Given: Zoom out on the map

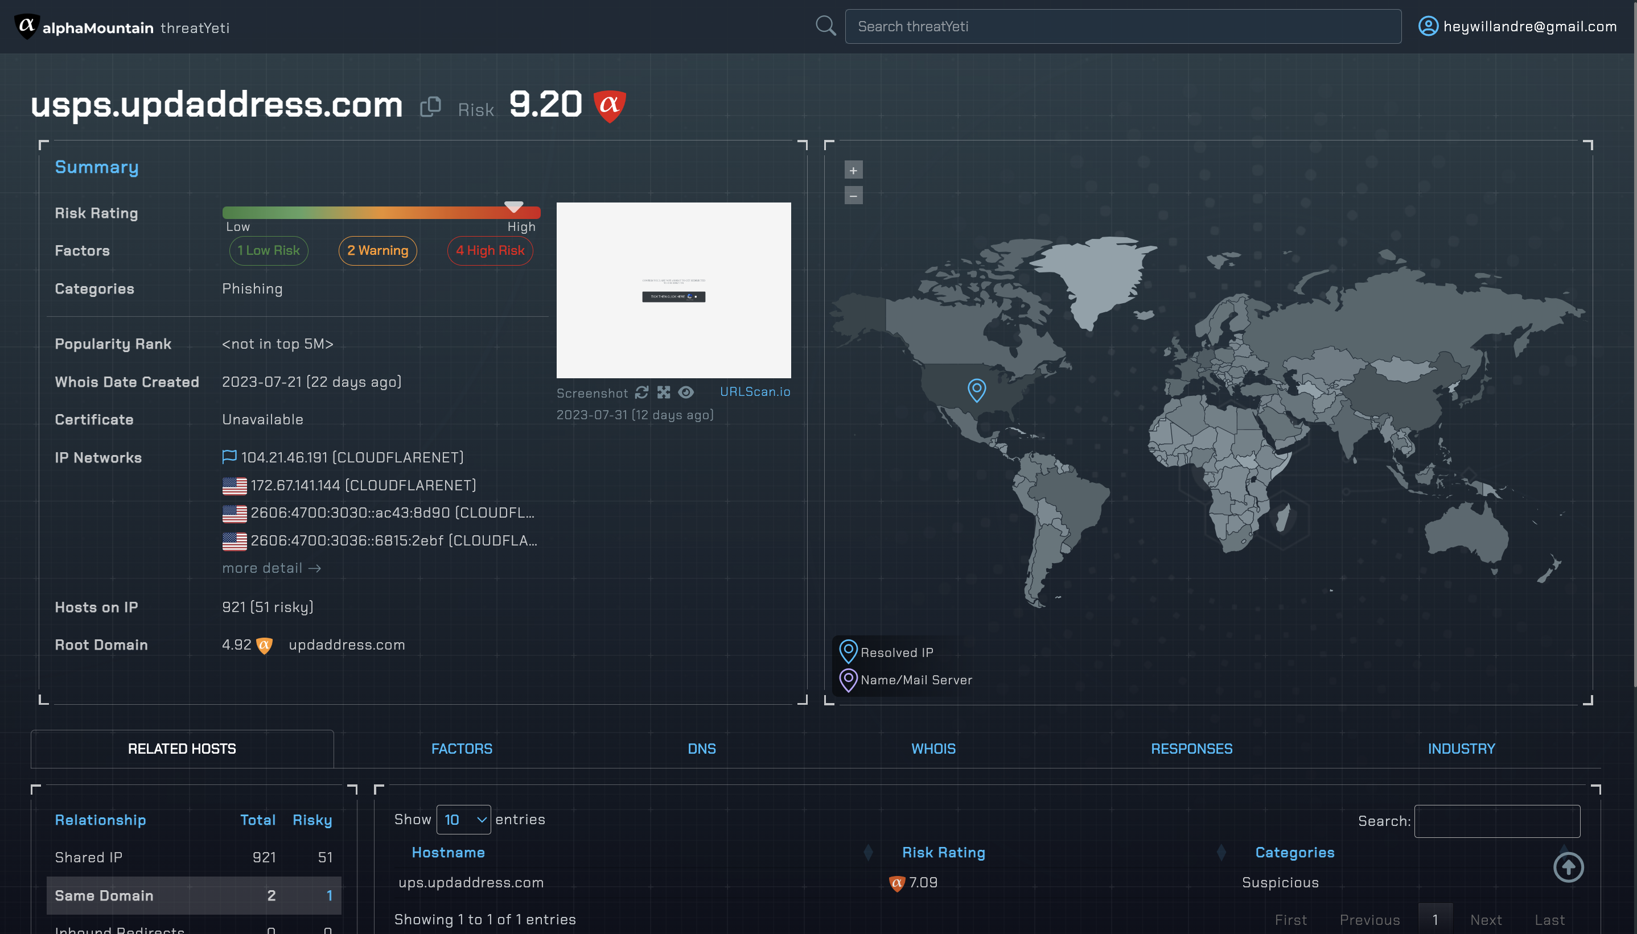Looking at the screenshot, I should point(853,195).
